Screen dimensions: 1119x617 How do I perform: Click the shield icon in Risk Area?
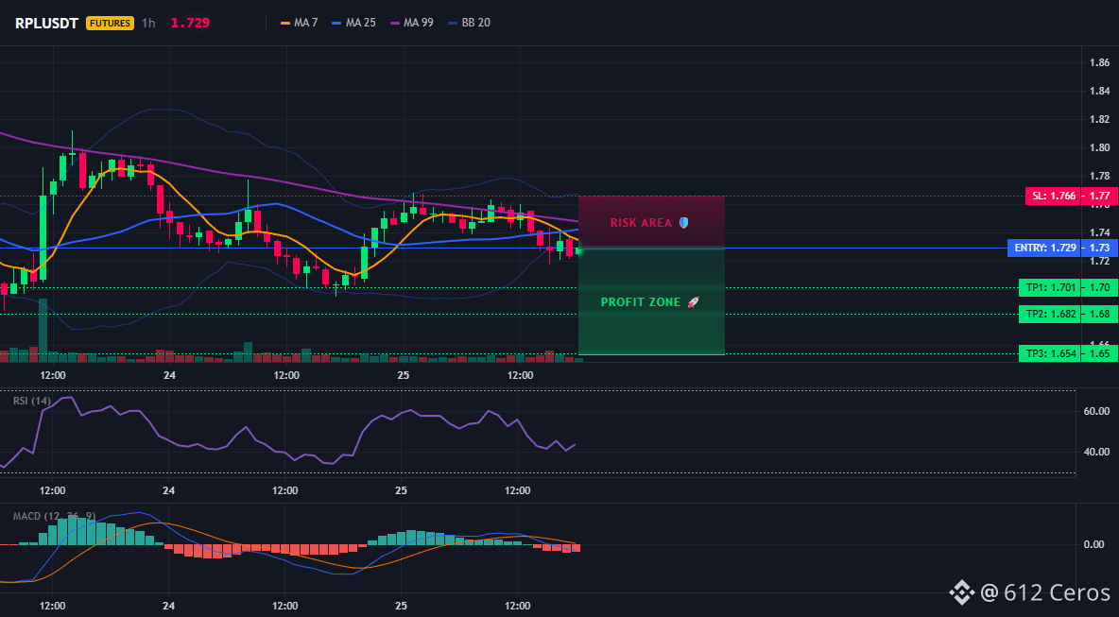tap(683, 223)
